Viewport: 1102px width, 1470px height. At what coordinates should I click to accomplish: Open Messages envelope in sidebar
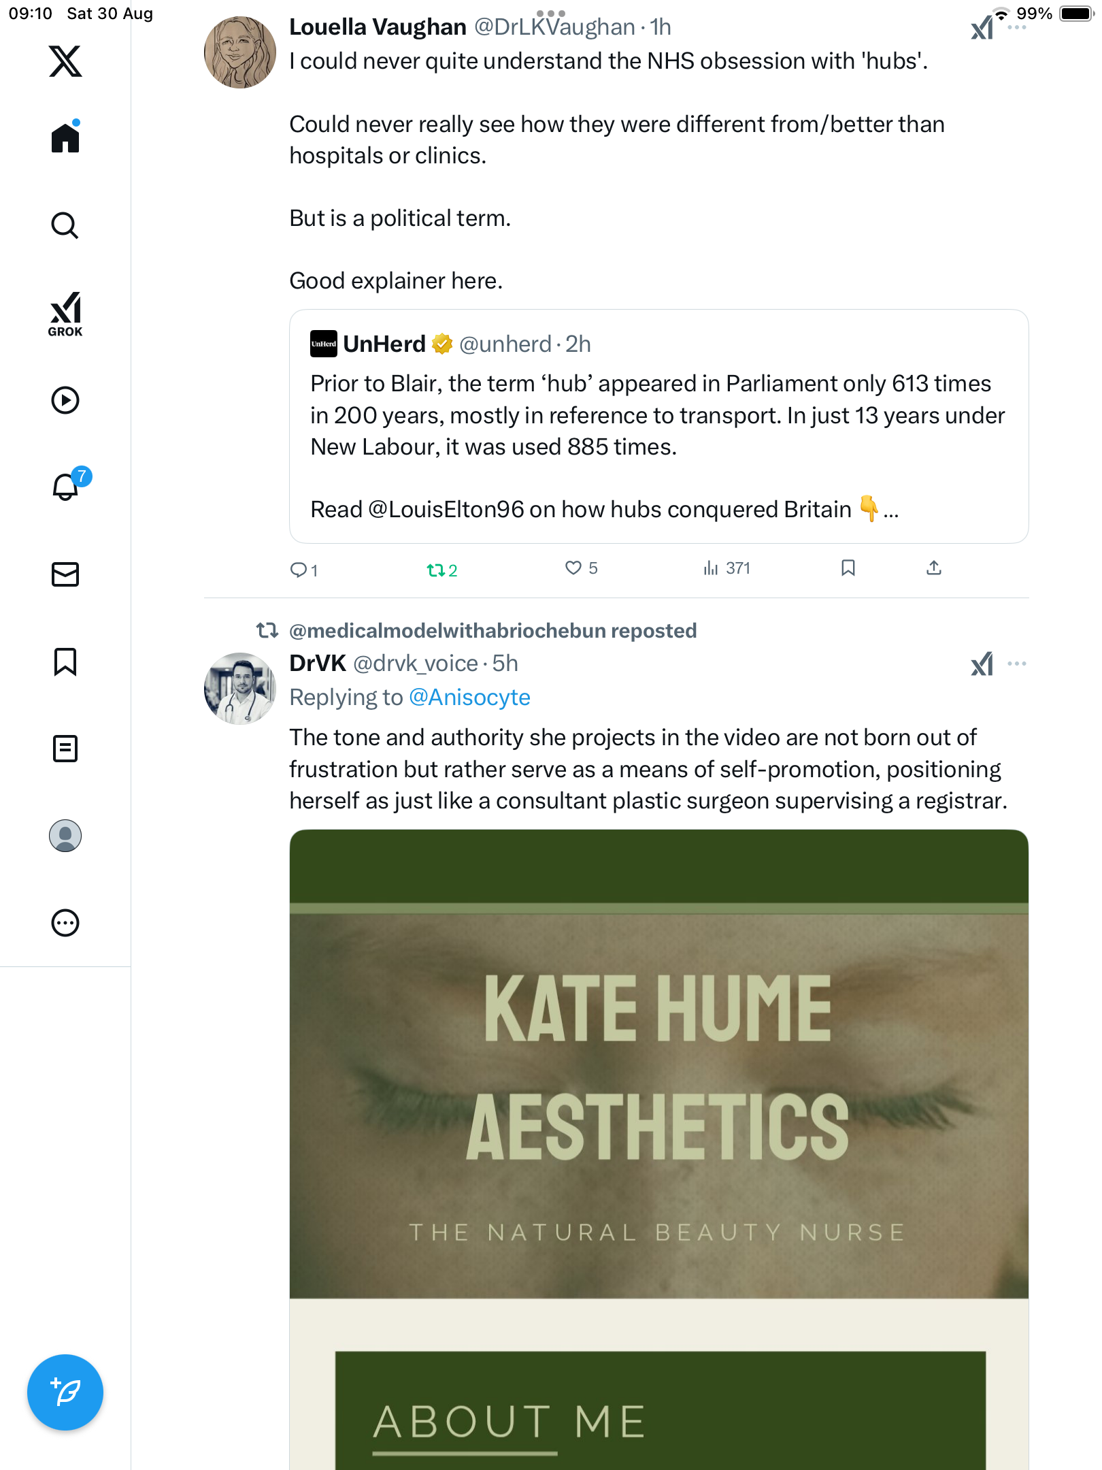(x=65, y=574)
